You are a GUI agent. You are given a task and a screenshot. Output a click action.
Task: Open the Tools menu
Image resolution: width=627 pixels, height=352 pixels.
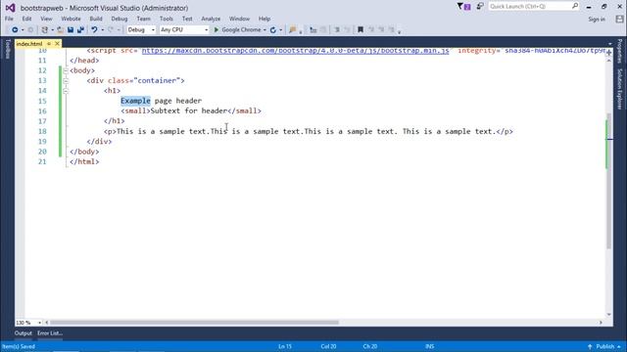point(166,19)
